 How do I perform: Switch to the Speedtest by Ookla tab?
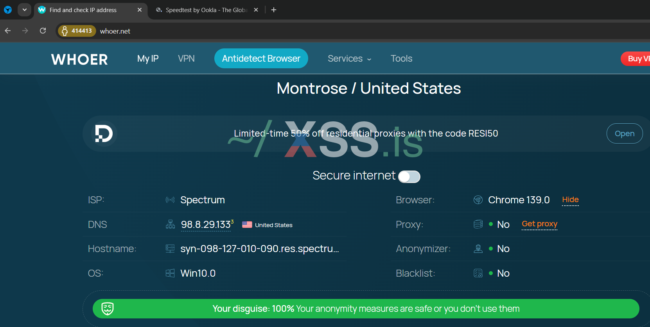click(x=206, y=10)
